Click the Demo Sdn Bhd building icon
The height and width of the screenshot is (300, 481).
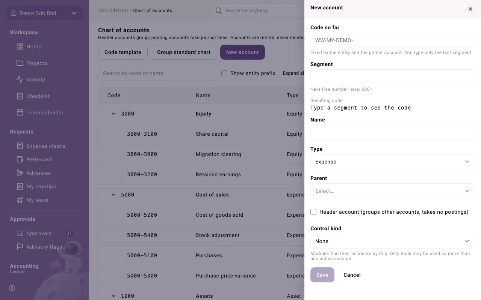(14, 13)
